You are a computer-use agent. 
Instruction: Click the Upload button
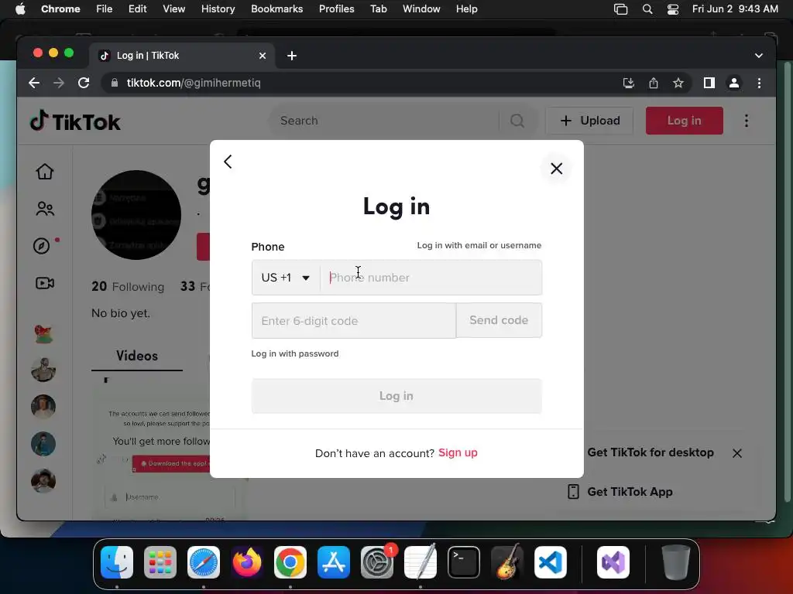[x=589, y=121]
